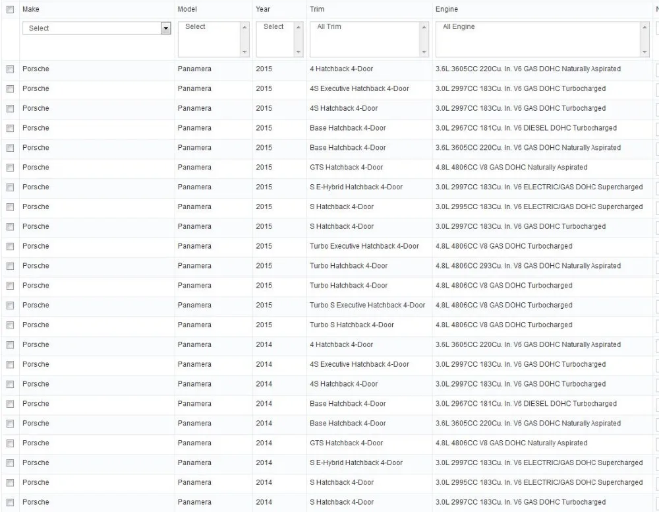Click '2015' in the Turbo S Hatchback row
The width and height of the screenshot is (659, 512).
tap(264, 325)
